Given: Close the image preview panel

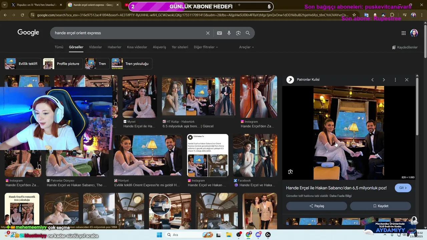Looking at the screenshot, I should [x=407, y=80].
